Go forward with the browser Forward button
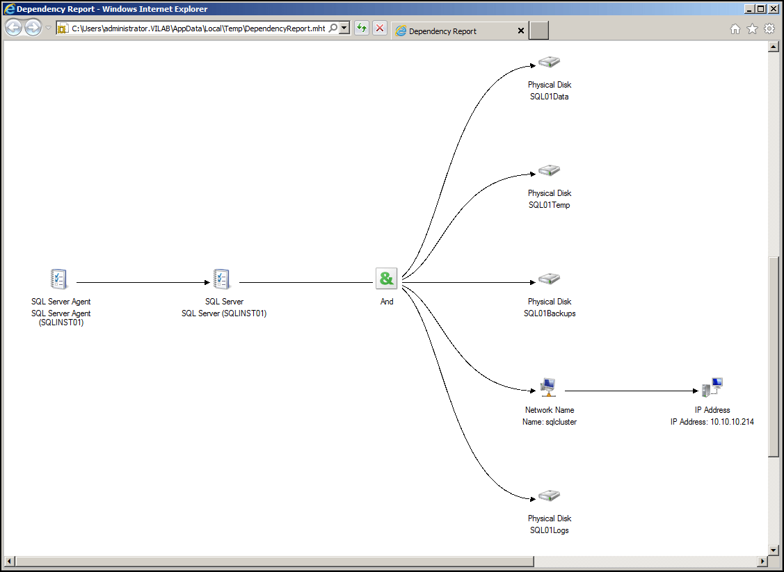Image resolution: width=784 pixels, height=572 pixels. pyautogui.click(x=33, y=28)
